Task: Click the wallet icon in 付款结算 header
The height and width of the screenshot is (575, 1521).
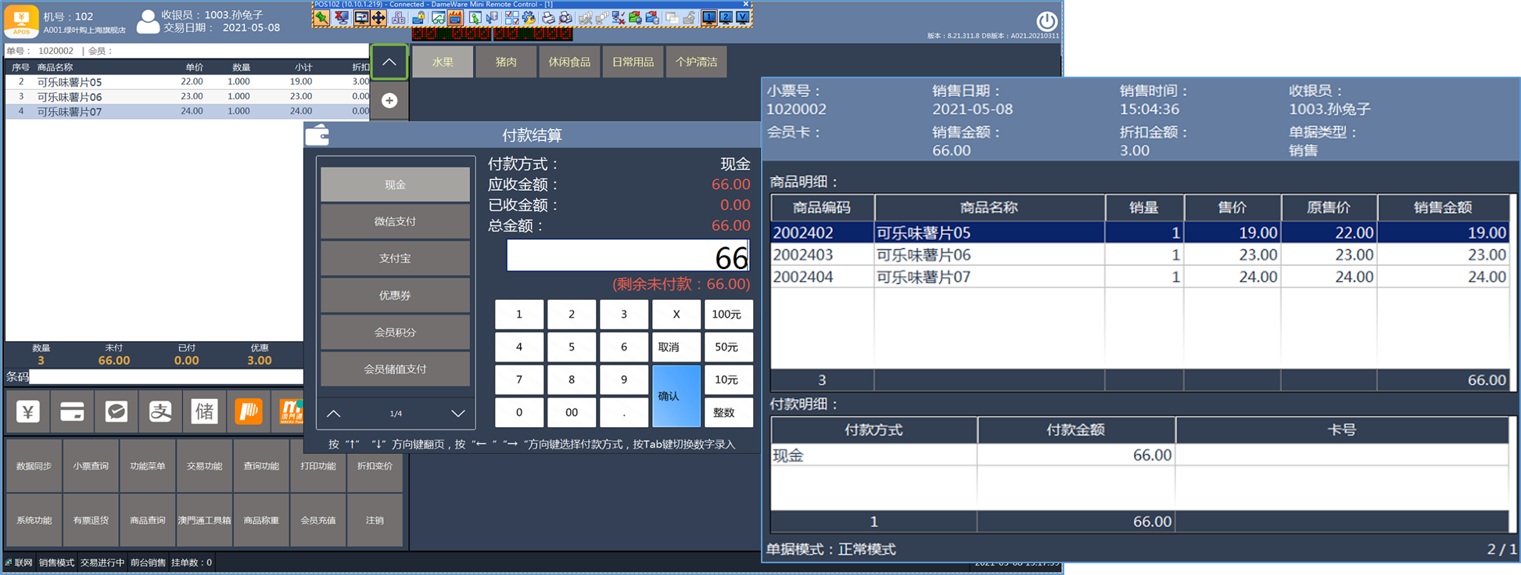Action: tap(317, 135)
